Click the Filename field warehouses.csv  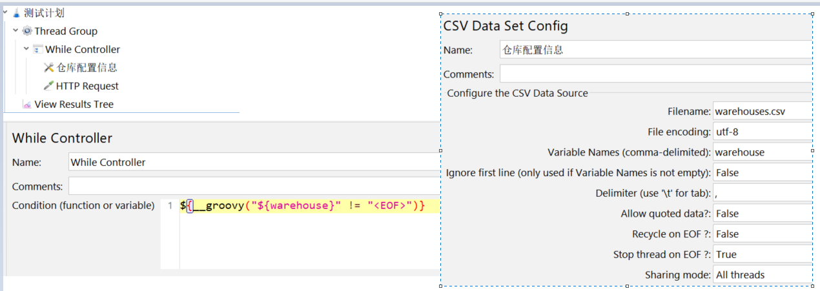(x=763, y=112)
